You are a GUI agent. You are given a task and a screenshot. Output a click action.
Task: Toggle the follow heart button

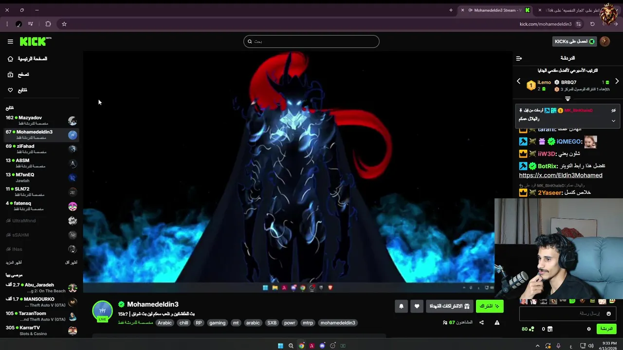pyautogui.click(x=417, y=306)
